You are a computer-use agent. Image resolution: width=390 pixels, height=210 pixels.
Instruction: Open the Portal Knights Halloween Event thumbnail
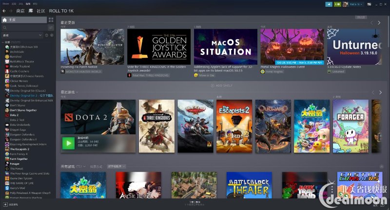click(x=292, y=47)
